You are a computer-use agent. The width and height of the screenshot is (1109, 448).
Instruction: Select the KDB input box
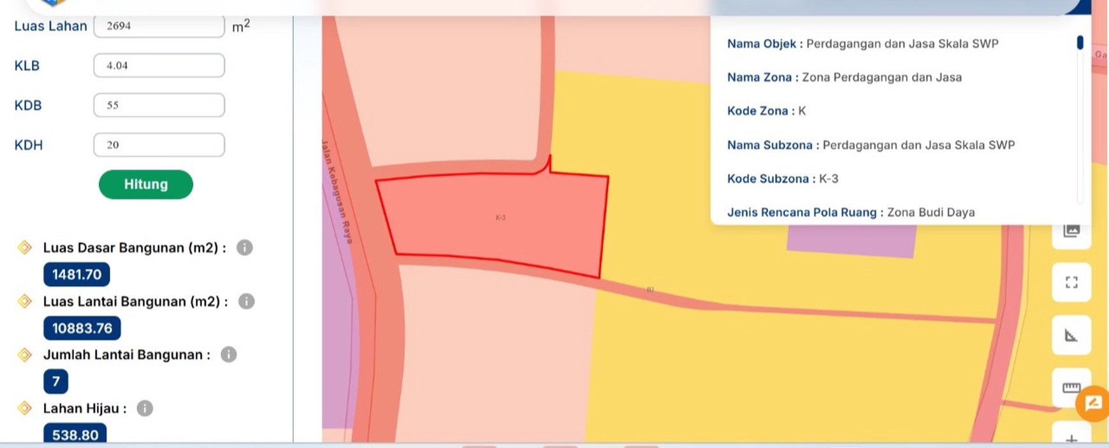[159, 105]
